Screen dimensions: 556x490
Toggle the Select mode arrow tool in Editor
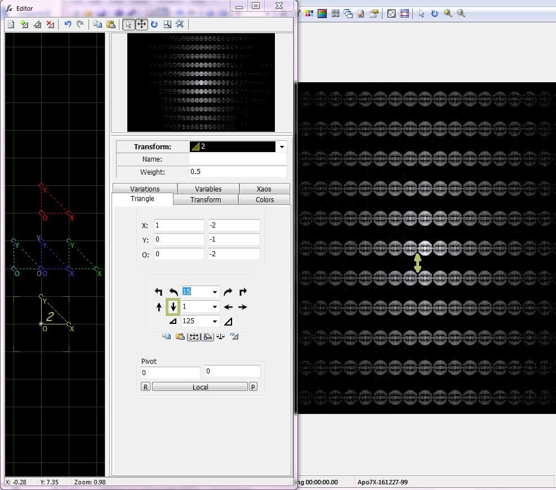[x=128, y=24]
